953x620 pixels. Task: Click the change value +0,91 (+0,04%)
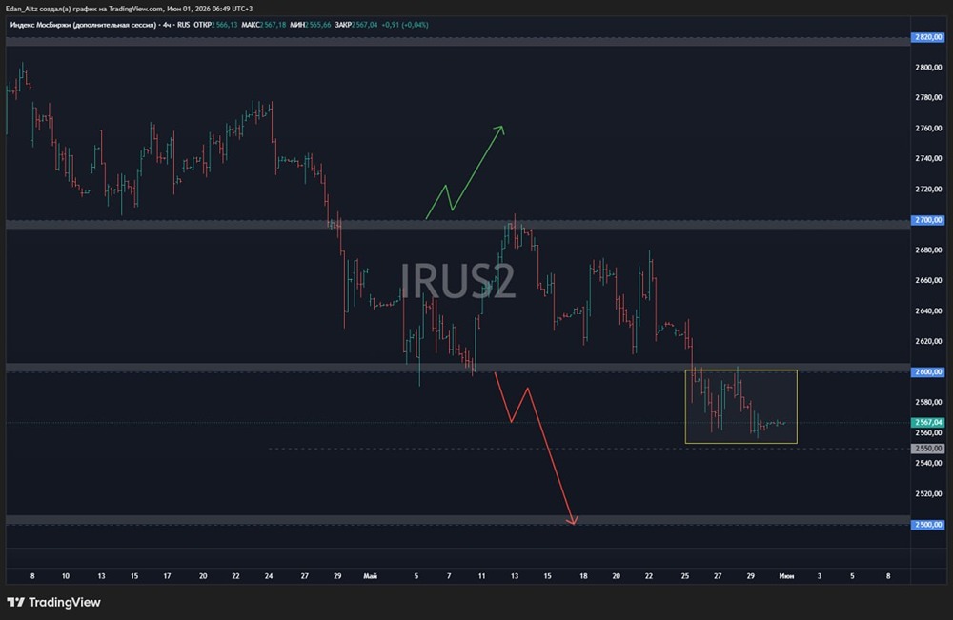pyautogui.click(x=405, y=25)
